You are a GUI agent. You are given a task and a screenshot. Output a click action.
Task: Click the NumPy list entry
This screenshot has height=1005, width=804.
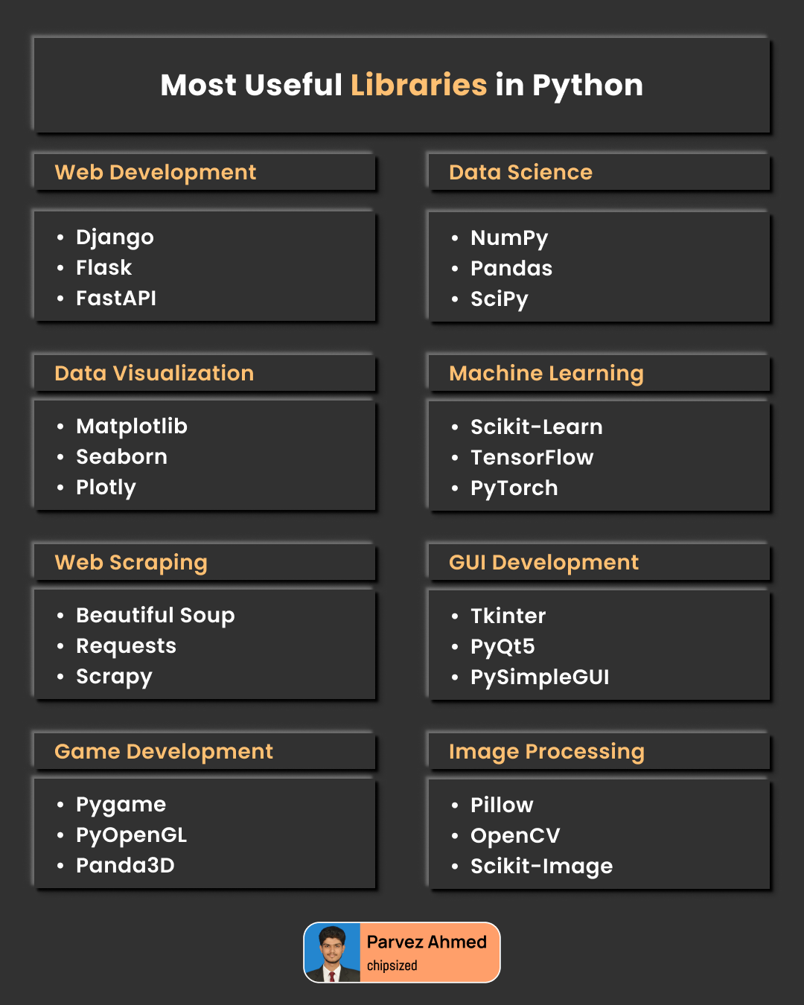509,238
